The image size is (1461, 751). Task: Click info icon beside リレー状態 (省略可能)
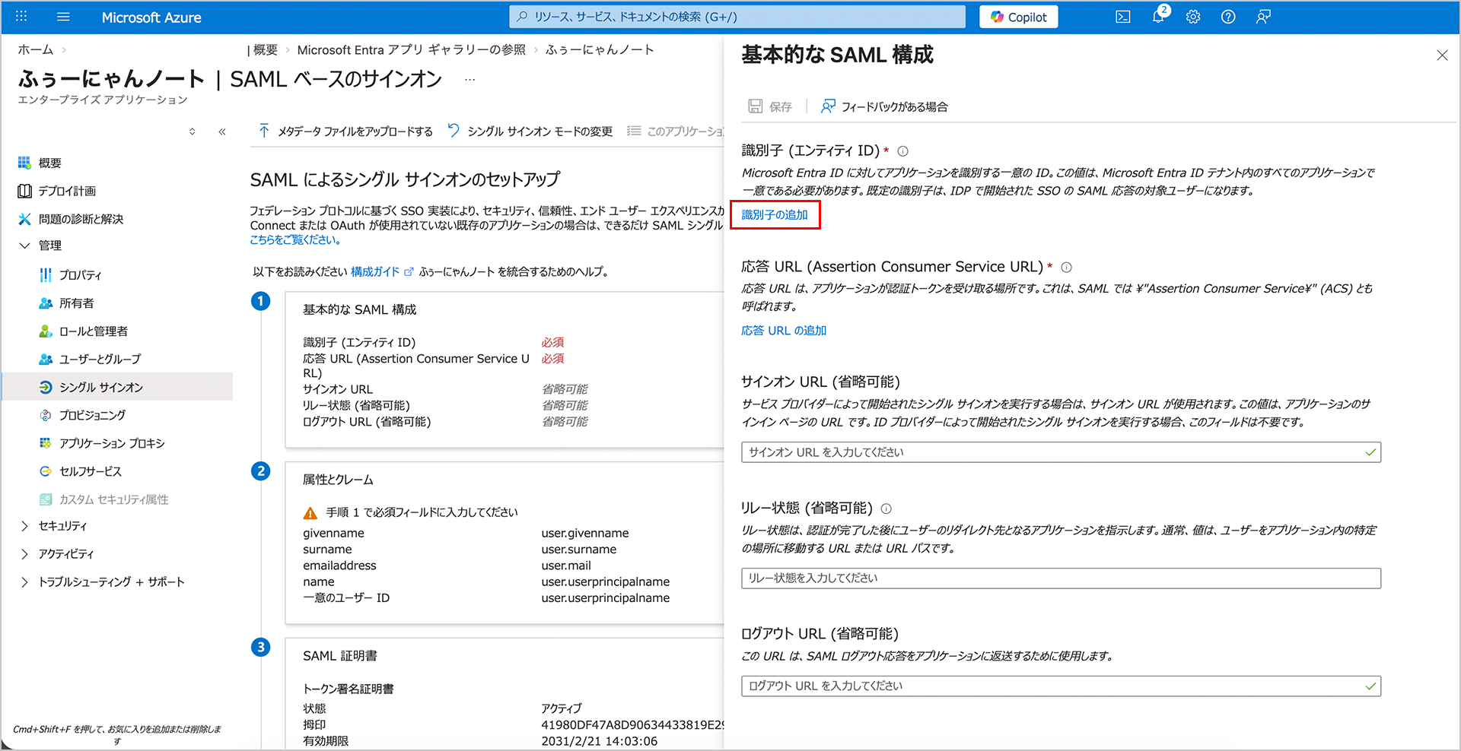[886, 509]
